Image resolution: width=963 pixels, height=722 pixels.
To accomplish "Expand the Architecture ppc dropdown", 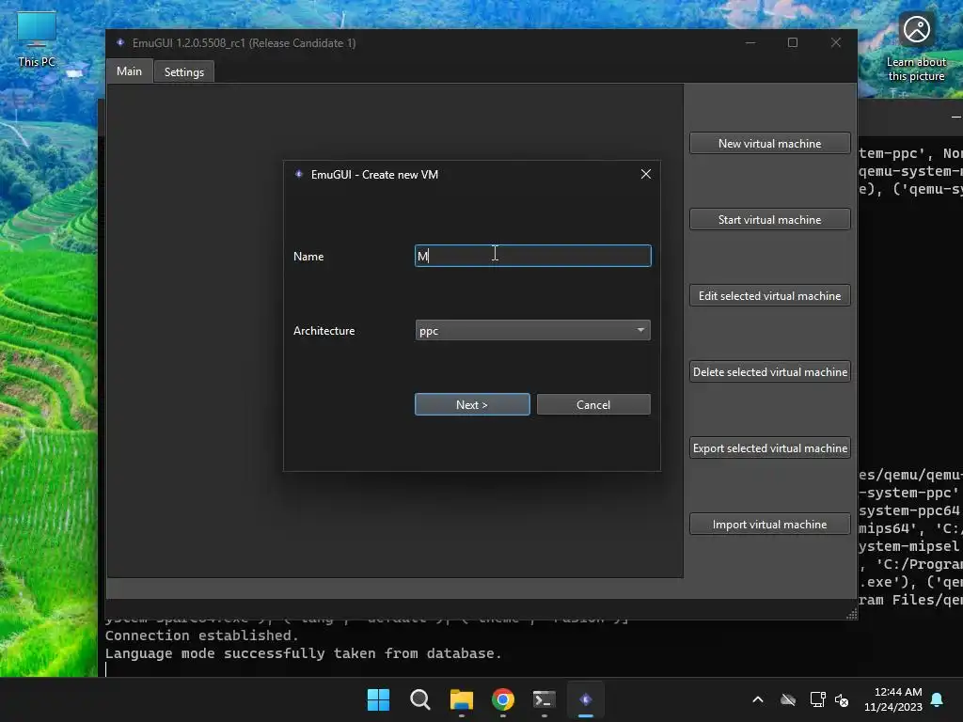I will coord(532,330).
